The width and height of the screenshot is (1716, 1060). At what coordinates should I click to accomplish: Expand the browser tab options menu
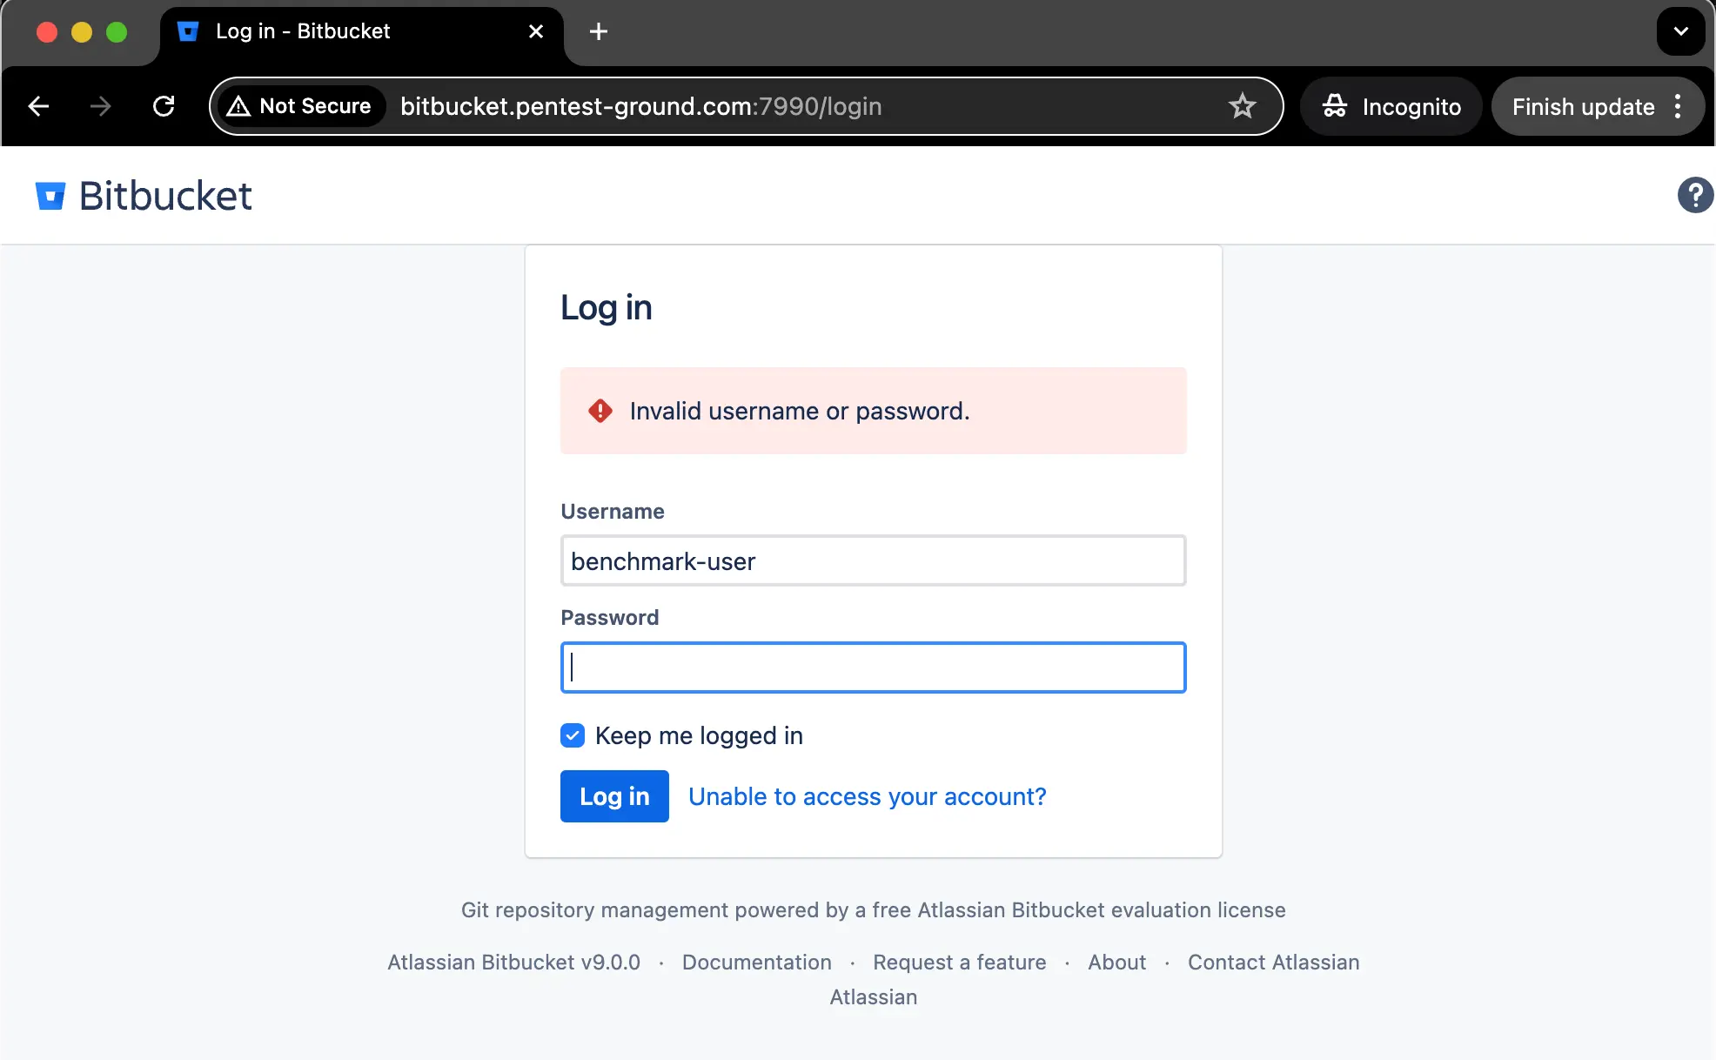point(1680,30)
